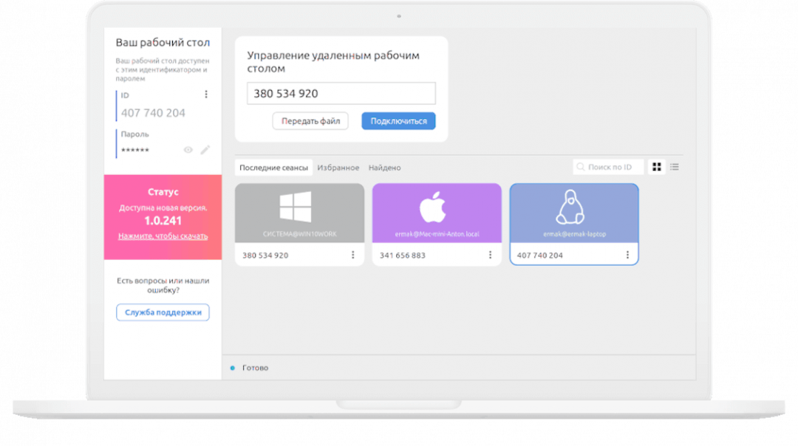Open options menu for session 407 740 204
The height and width of the screenshot is (446, 798).
click(x=627, y=255)
